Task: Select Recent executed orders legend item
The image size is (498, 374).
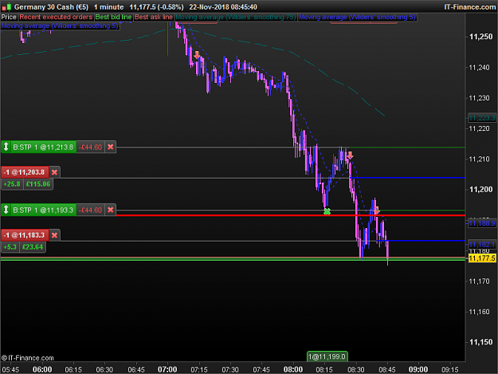Action: coord(56,18)
